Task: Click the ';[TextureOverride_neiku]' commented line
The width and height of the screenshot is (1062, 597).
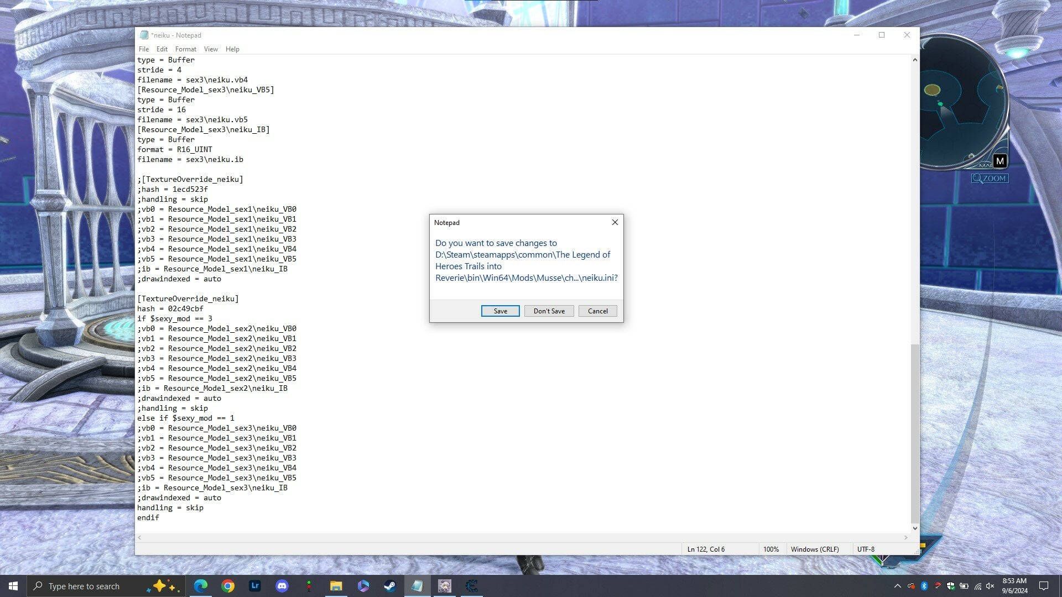Action: click(190, 179)
